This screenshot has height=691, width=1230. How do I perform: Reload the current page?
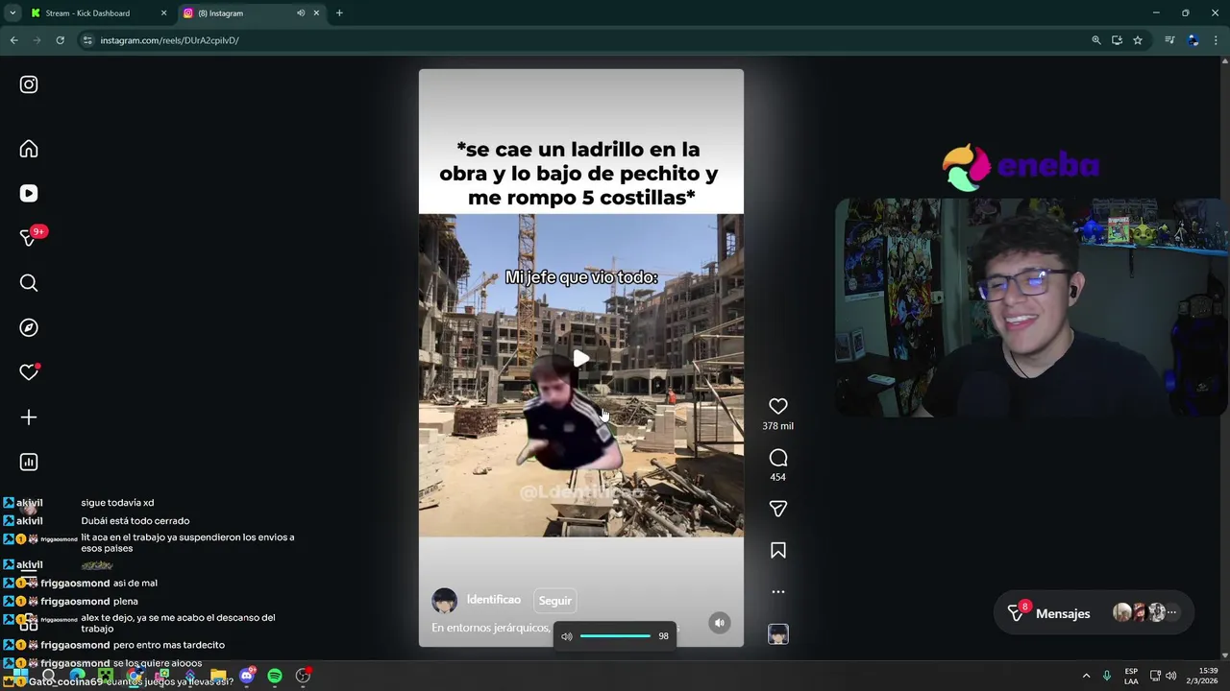(60, 40)
